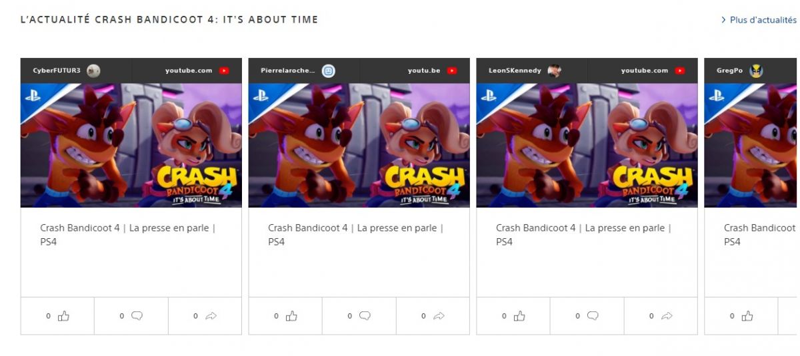Click comment icon on LeonSKennedy's card

tap(593, 316)
